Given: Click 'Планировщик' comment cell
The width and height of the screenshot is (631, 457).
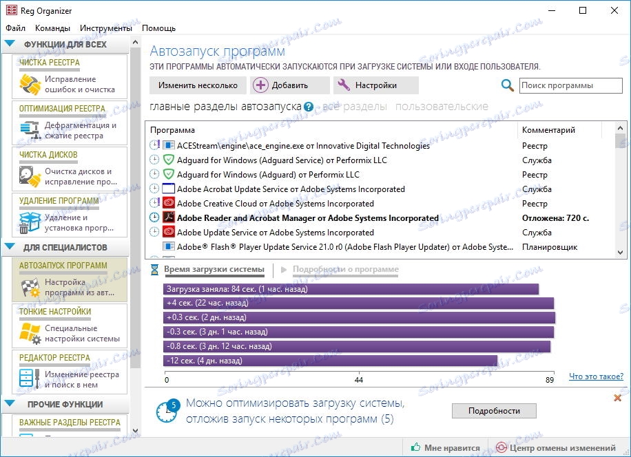Looking at the screenshot, I should (x=549, y=247).
